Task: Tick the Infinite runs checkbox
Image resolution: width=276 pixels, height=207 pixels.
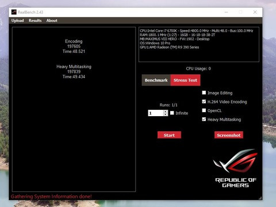Action: (172, 113)
